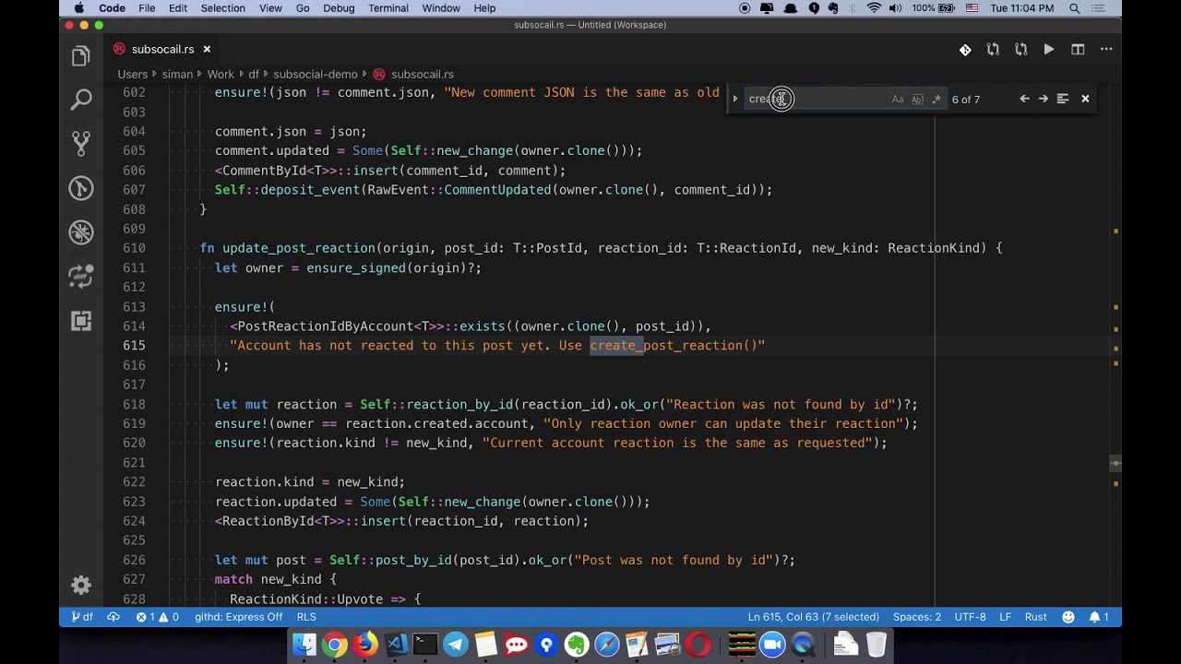
Task: Open the View menu
Action: tap(270, 8)
